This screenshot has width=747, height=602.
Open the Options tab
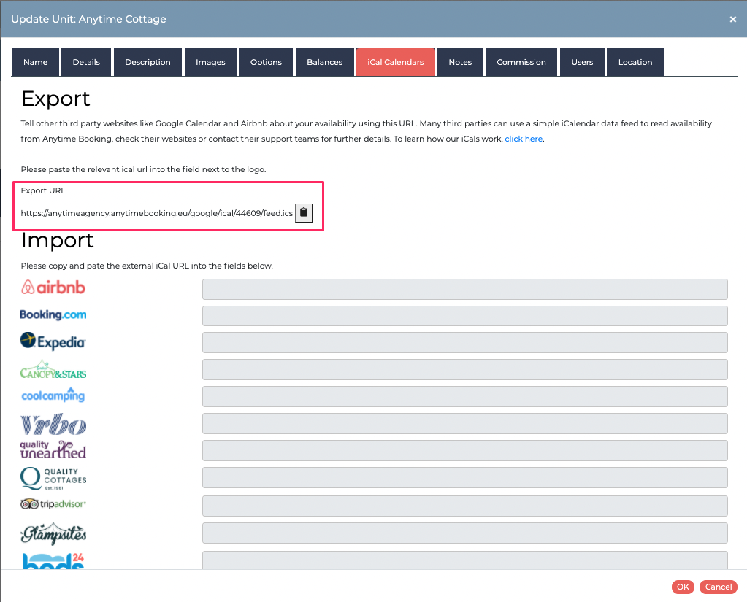tap(266, 62)
